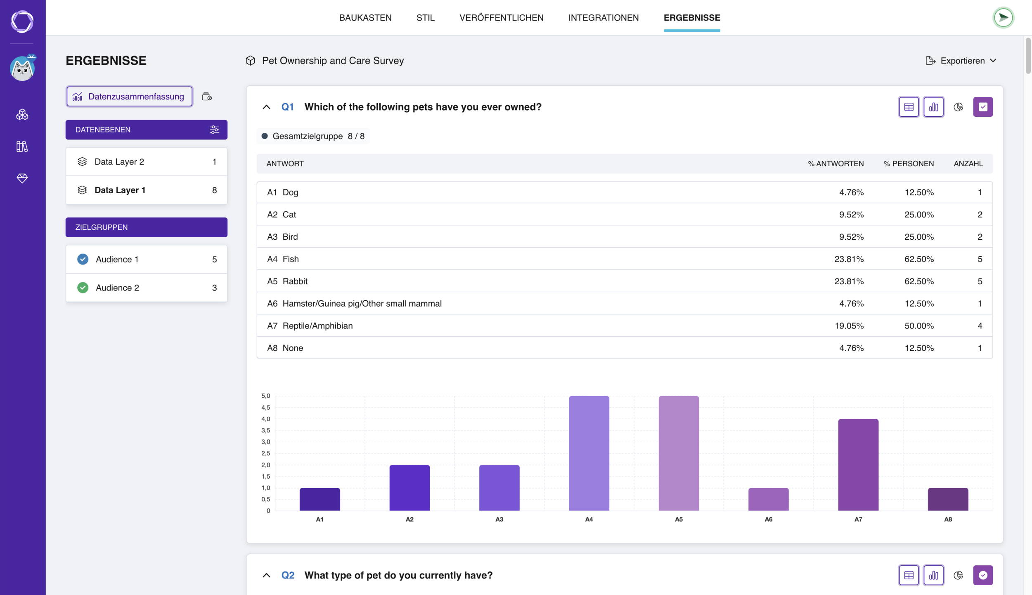Screen dimensions: 1032x595
Task: Collapse the Q1 question panel
Action: pyautogui.click(x=266, y=107)
